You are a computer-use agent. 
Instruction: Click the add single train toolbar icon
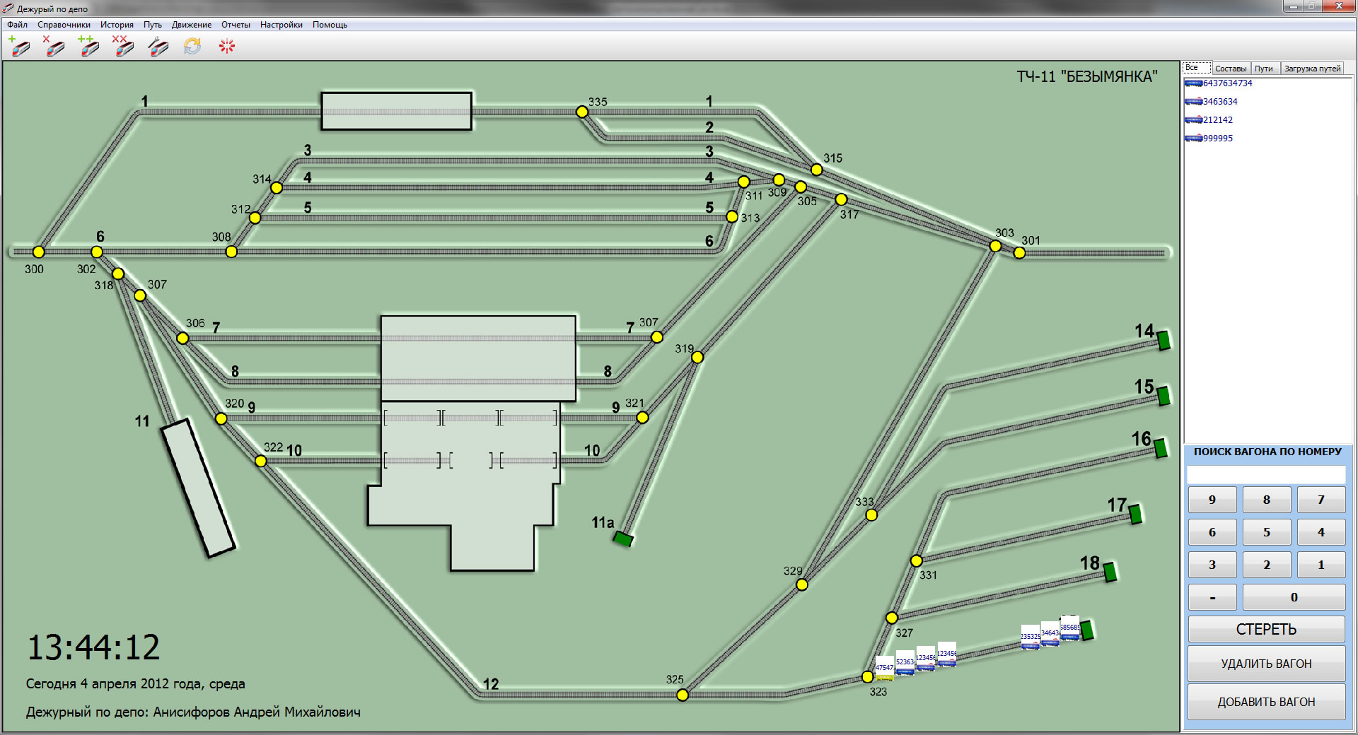coord(20,47)
